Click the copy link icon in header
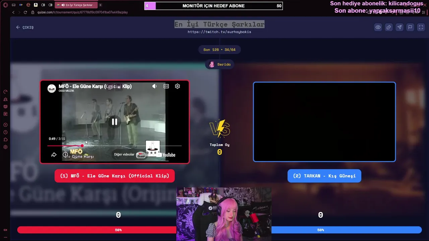Image resolution: width=429 pixels, height=241 pixels. tap(389, 27)
